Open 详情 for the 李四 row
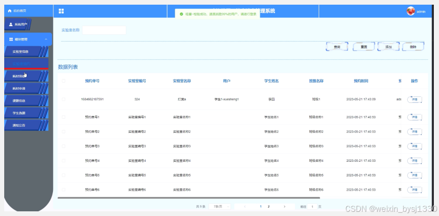439x216 pixels. click(x=414, y=100)
